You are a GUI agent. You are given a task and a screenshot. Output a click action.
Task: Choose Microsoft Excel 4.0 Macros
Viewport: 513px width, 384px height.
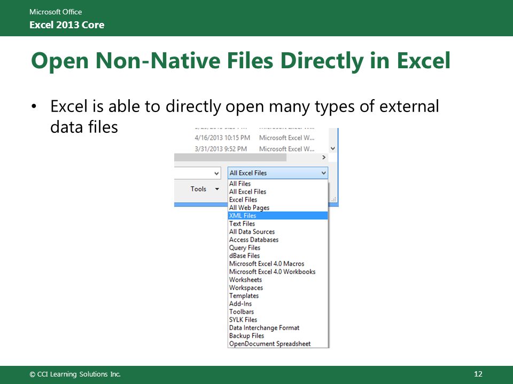[278, 263]
